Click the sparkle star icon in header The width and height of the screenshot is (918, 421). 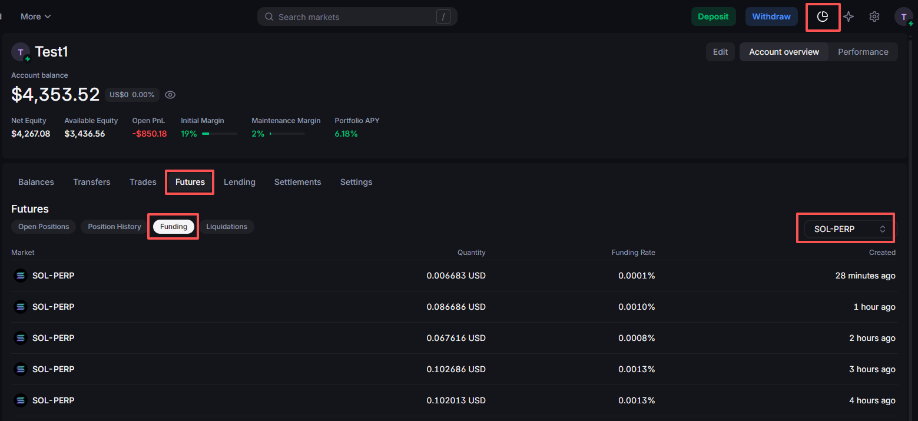849,16
